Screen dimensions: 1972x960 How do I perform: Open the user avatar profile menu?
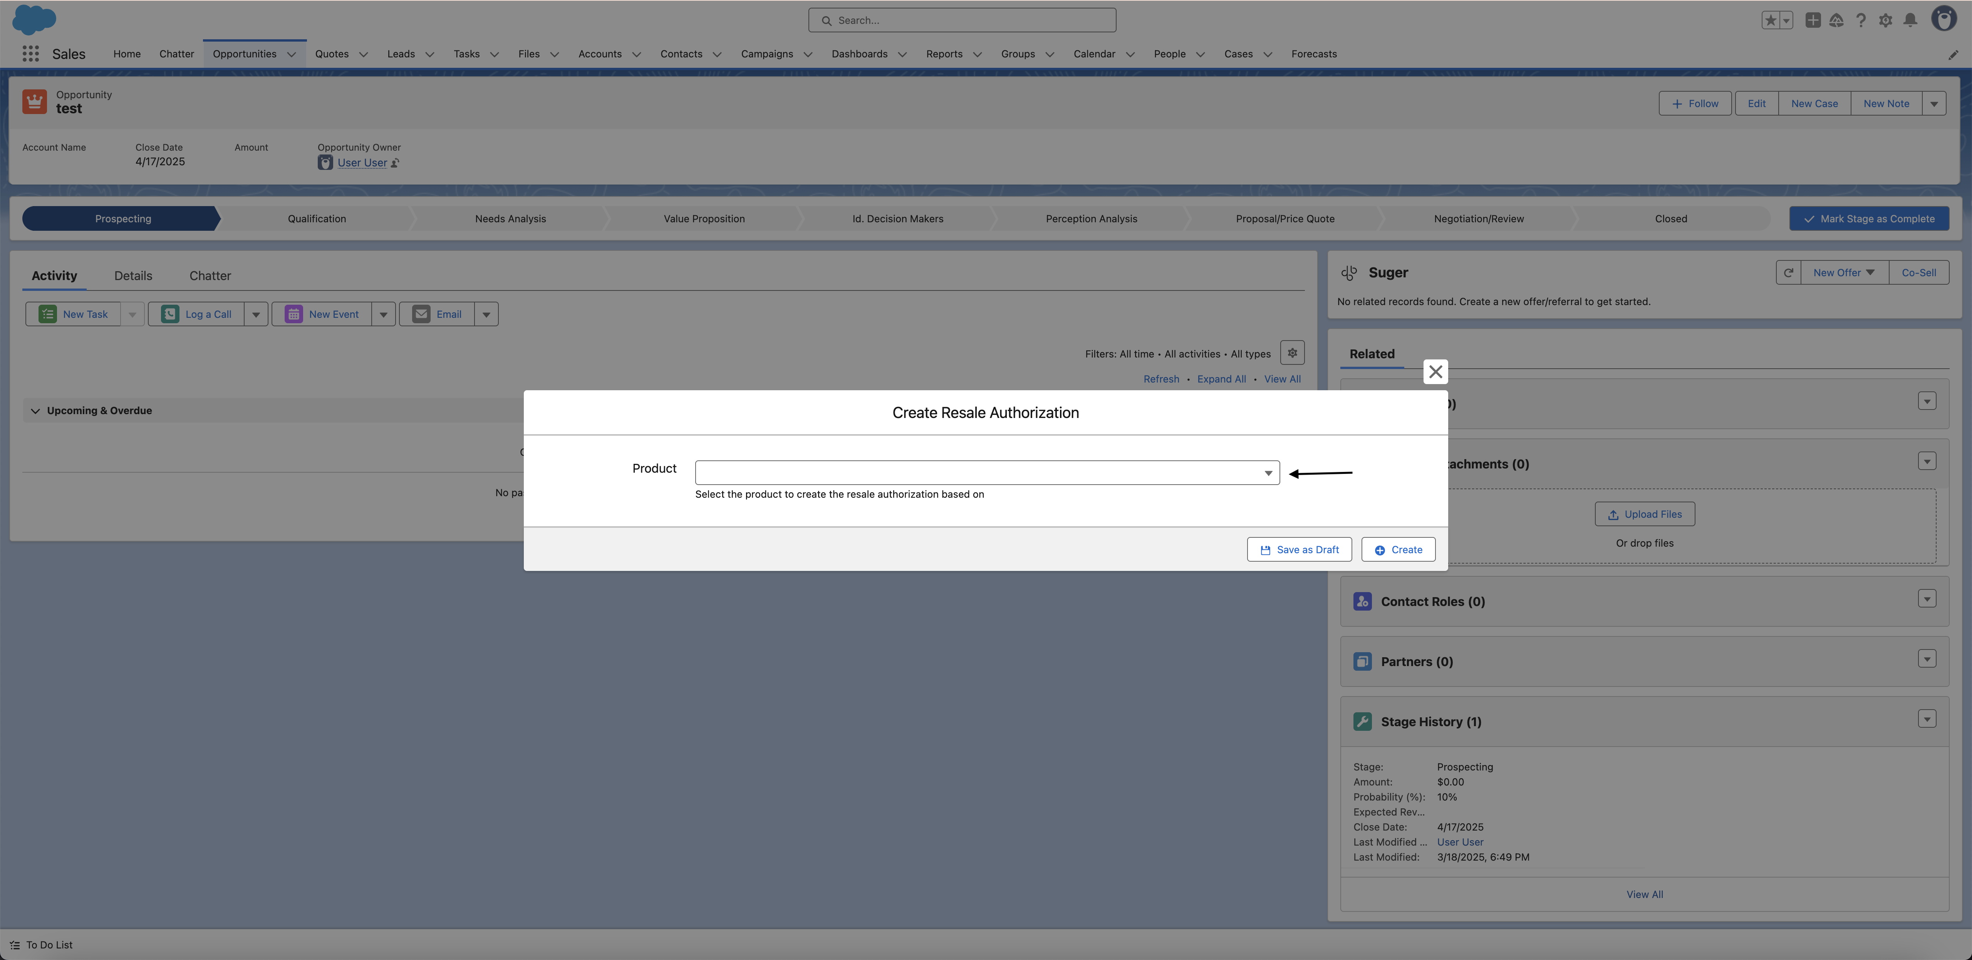tap(1943, 19)
